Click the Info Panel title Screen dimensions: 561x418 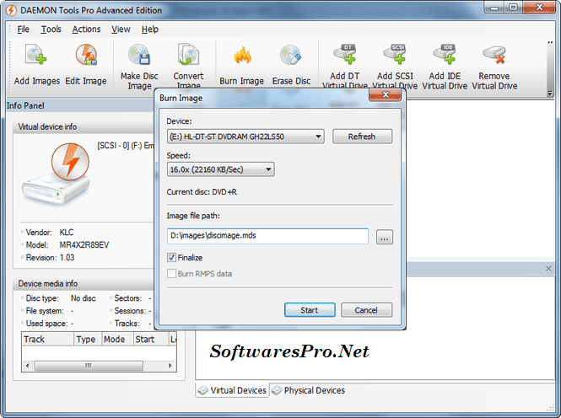25,105
